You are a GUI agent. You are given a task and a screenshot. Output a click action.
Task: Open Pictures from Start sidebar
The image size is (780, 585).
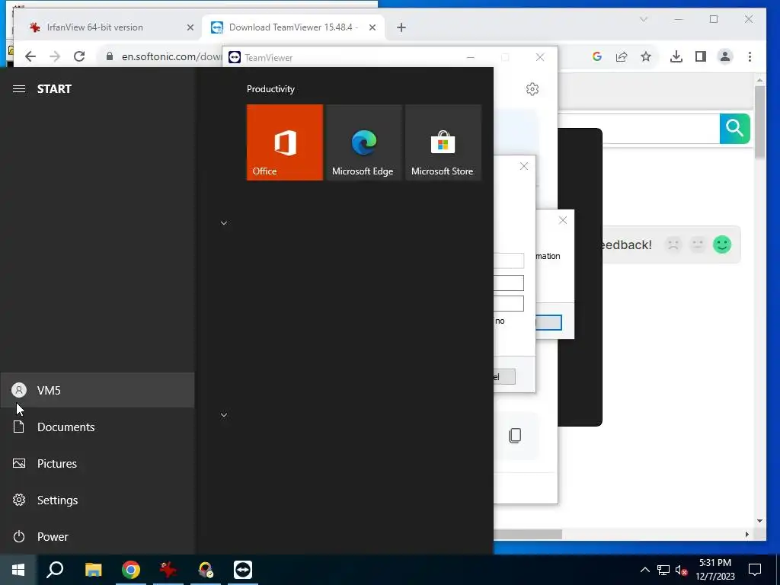97,463
